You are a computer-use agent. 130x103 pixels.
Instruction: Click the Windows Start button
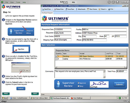[x=5, y=98]
